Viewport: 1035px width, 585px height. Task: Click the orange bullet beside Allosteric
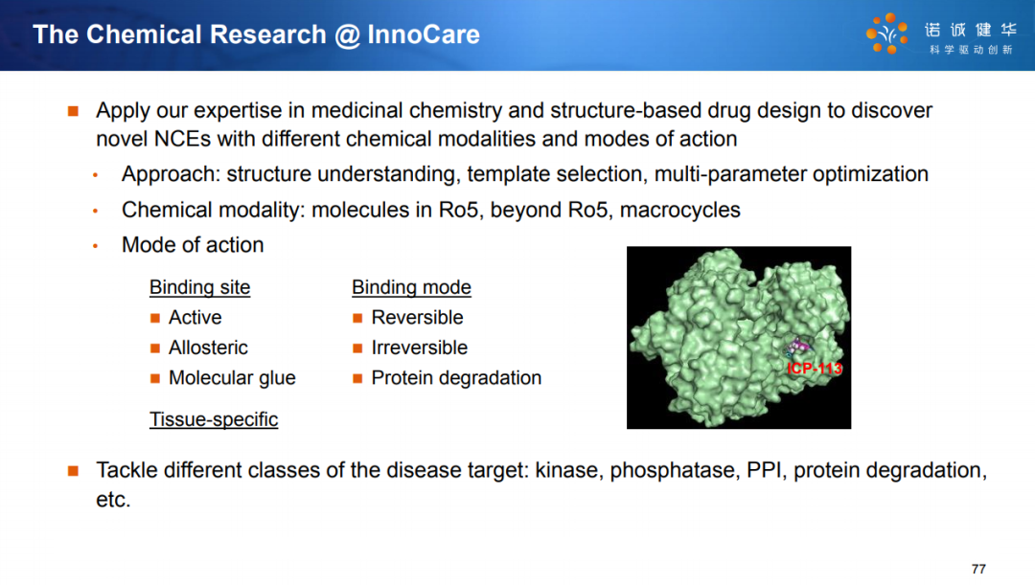(x=155, y=349)
